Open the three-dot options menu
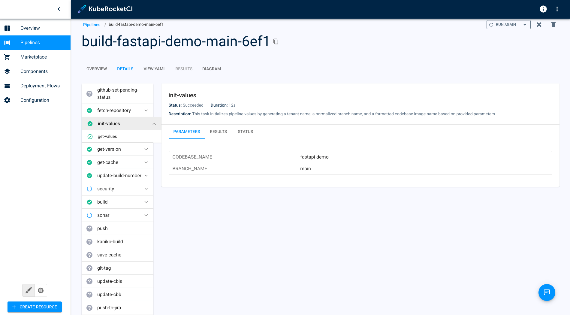This screenshot has height=315, width=570. click(x=557, y=9)
